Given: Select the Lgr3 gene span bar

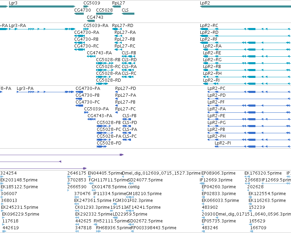Looking at the screenshot, I should pyautogui.click(x=42, y=6).
